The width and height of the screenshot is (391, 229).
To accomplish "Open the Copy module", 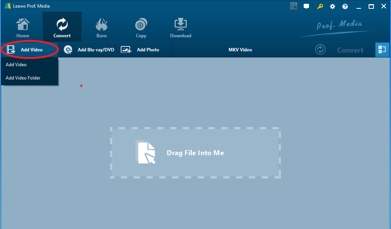I will tap(141, 28).
